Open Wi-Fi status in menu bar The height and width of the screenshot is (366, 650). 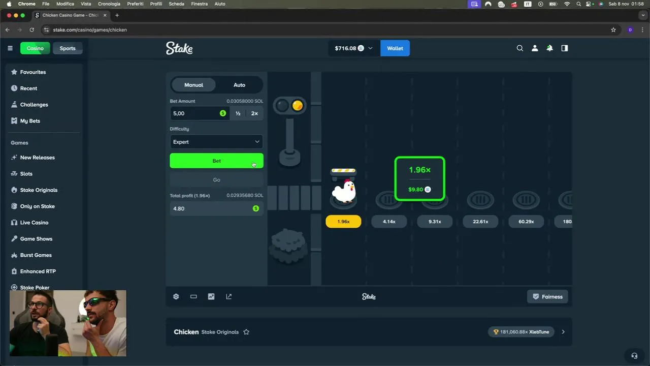tap(567, 4)
